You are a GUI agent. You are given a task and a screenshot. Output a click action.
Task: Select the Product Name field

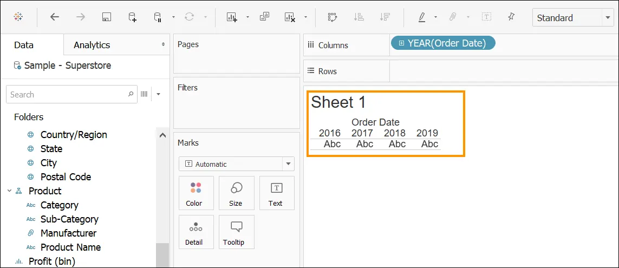point(70,247)
